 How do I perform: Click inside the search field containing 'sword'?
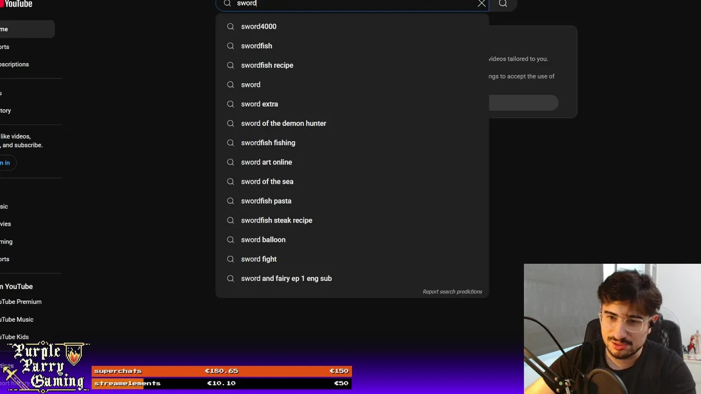coord(353,3)
